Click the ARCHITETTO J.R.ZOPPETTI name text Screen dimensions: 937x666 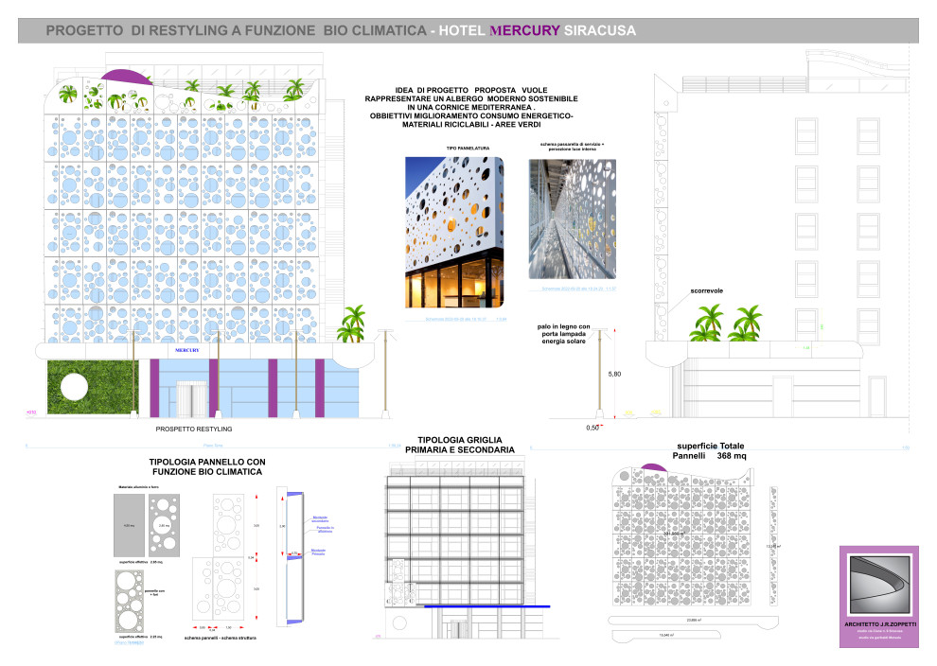[878, 625]
